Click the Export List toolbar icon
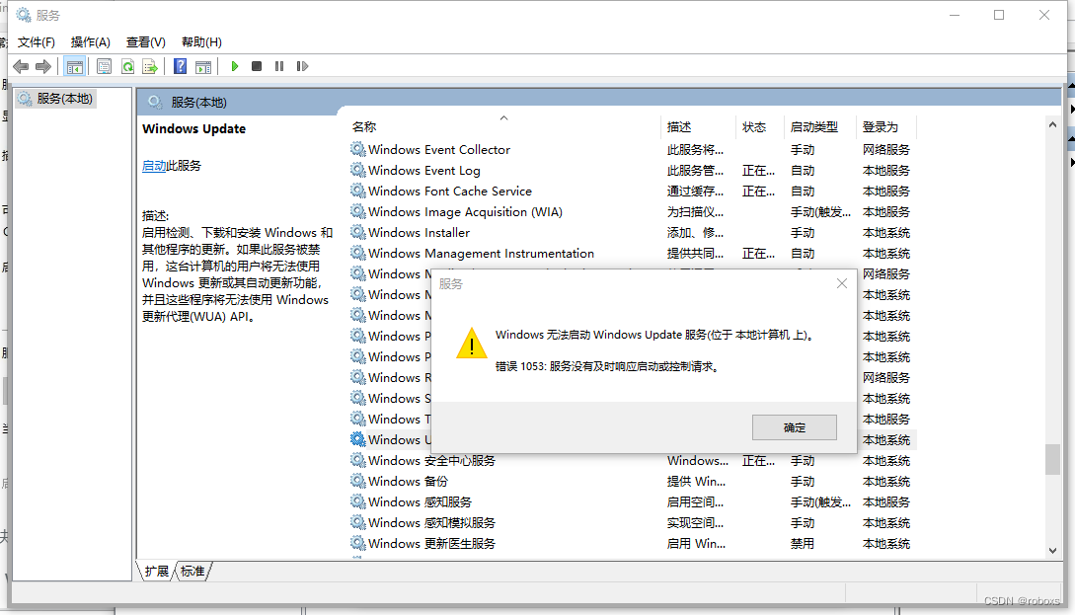 150,66
